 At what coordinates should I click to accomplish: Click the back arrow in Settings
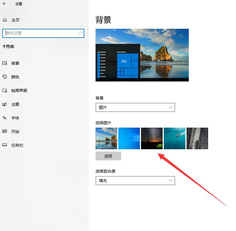(4, 4)
